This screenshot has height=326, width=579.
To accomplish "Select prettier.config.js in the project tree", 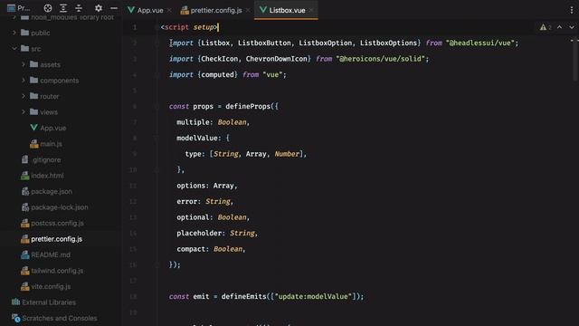I will click(56, 239).
